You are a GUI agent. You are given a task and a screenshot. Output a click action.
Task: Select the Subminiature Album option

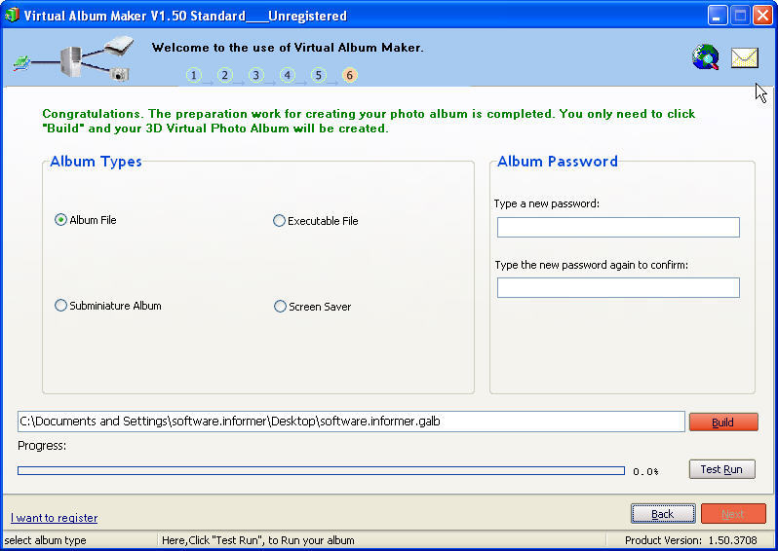pos(107,306)
